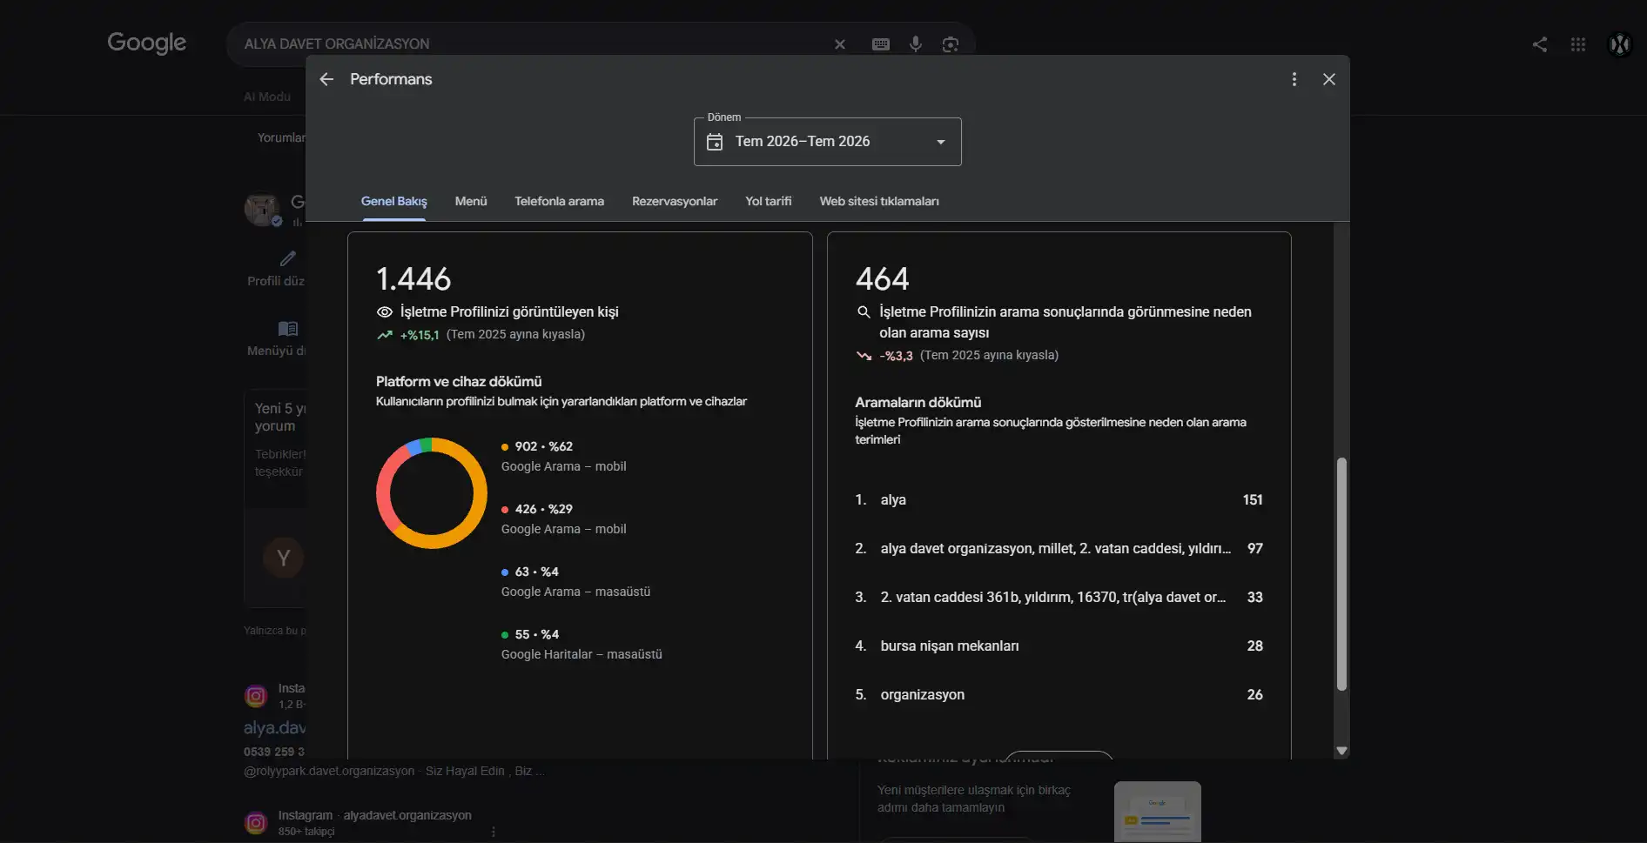Viewport: 1647px width, 843px height.
Task: Click the red 426 · %29 legend entry
Action: [563, 519]
